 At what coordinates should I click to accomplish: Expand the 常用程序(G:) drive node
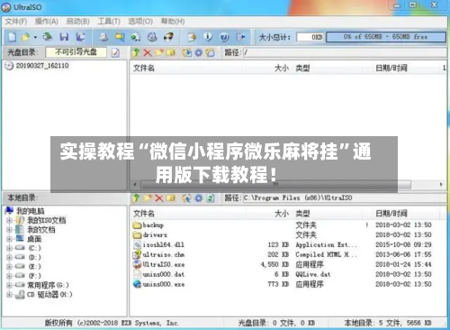[x=9, y=285]
